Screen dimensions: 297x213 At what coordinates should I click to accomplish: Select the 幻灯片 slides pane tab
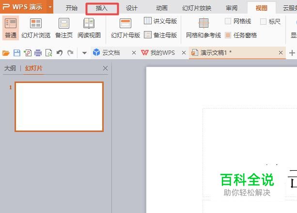click(34, 68)
